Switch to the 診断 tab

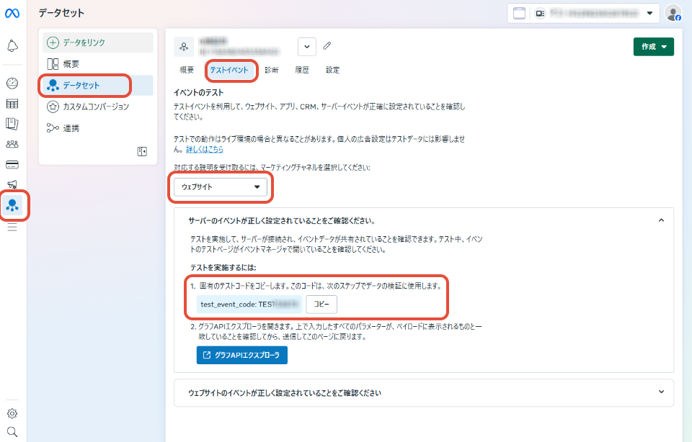(x=272, y=70)
